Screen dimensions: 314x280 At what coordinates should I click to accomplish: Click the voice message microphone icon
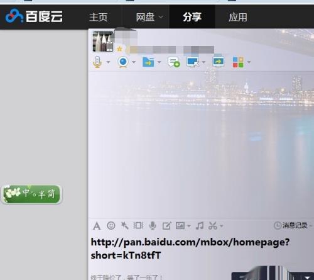point(153,226)
